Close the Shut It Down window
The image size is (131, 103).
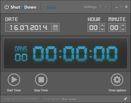pyautogui.click(x=126, y=7)
